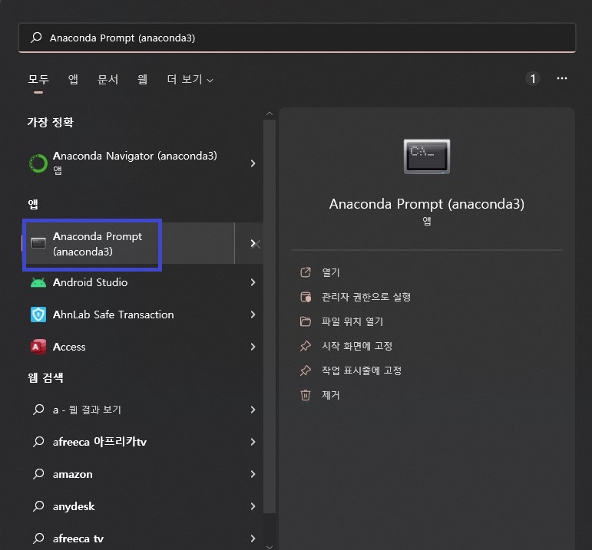Choose 파일 위치 열기
Viewport: 592px width, 550px height.
coord(352,321)
